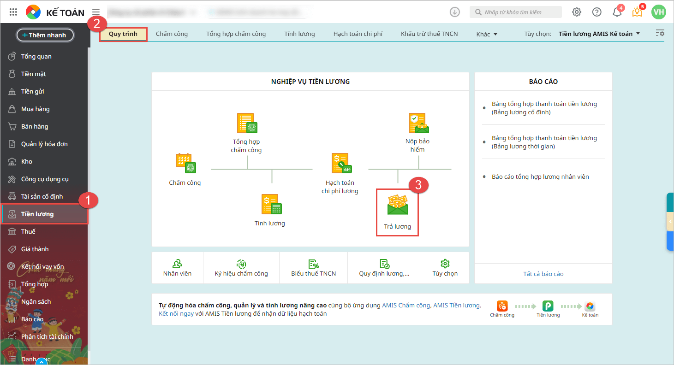The height and width of the screenshot is (365, 674).
Task: Open Biểu thuế TNCN shortcut
Action: [x=313, y=268]
